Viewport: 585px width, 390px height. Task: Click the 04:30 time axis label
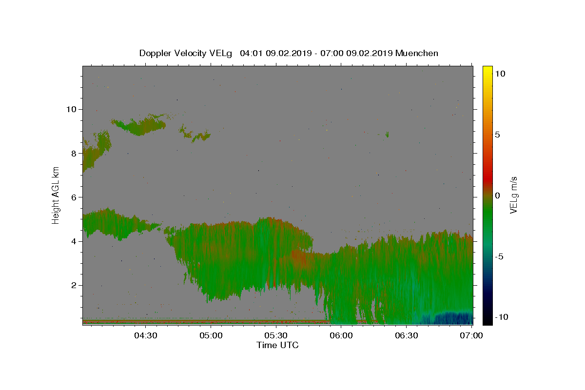(x=146, y=335)
